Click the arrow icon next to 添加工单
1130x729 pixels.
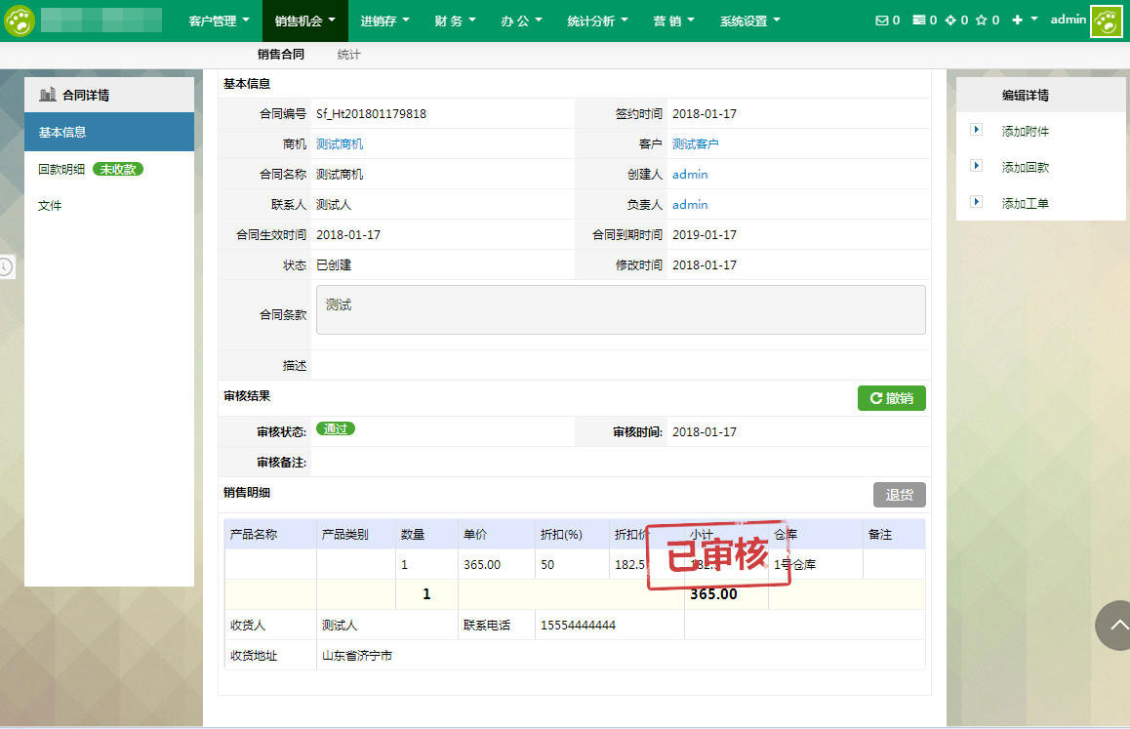coord(977,202)
